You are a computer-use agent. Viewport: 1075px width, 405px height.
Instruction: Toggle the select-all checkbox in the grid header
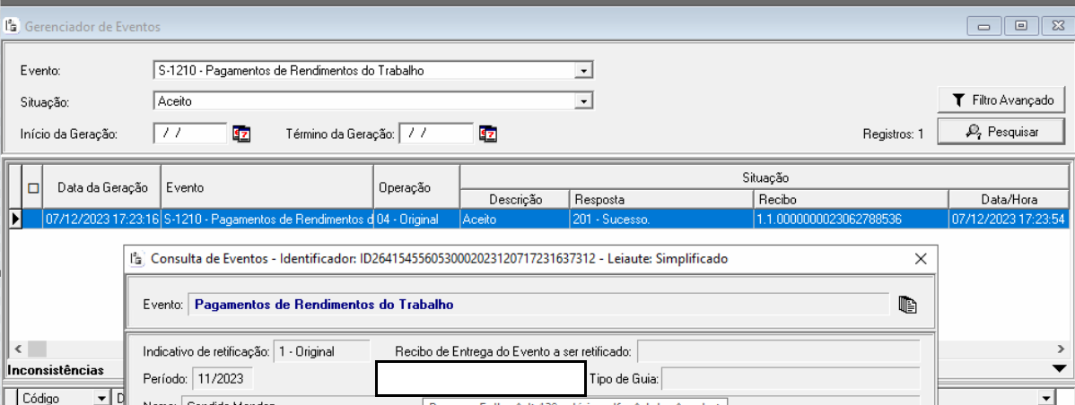34,188
